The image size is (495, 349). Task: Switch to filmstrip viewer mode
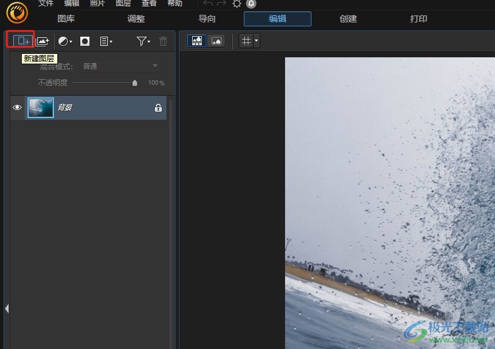click(x=197, y=41)
